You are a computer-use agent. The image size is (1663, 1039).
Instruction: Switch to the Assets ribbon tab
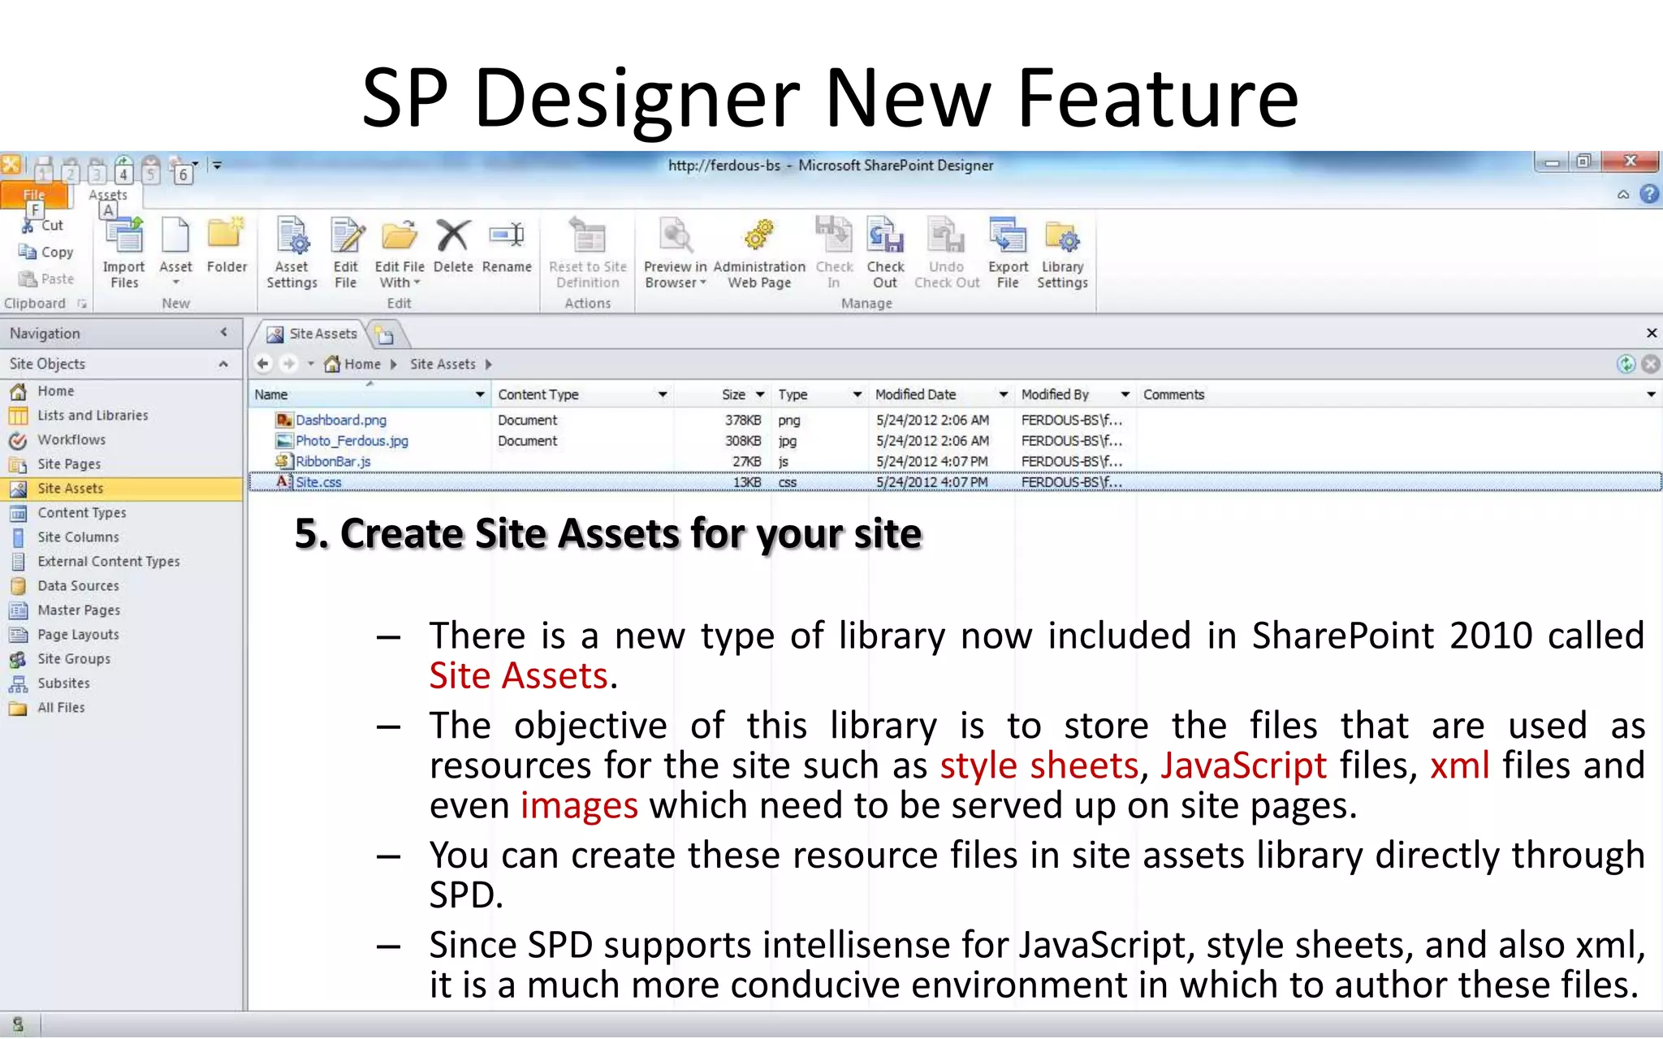(x=108, y=195)
